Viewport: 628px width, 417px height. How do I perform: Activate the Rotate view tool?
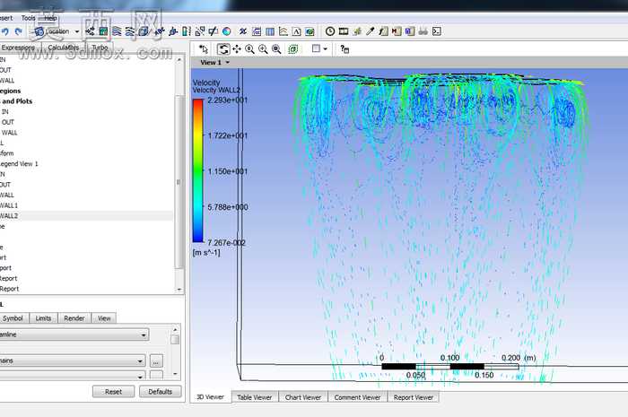[223, 49]
